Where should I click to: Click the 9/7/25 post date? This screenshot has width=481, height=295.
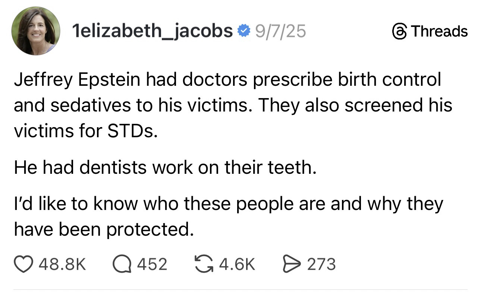click(280, 31)
